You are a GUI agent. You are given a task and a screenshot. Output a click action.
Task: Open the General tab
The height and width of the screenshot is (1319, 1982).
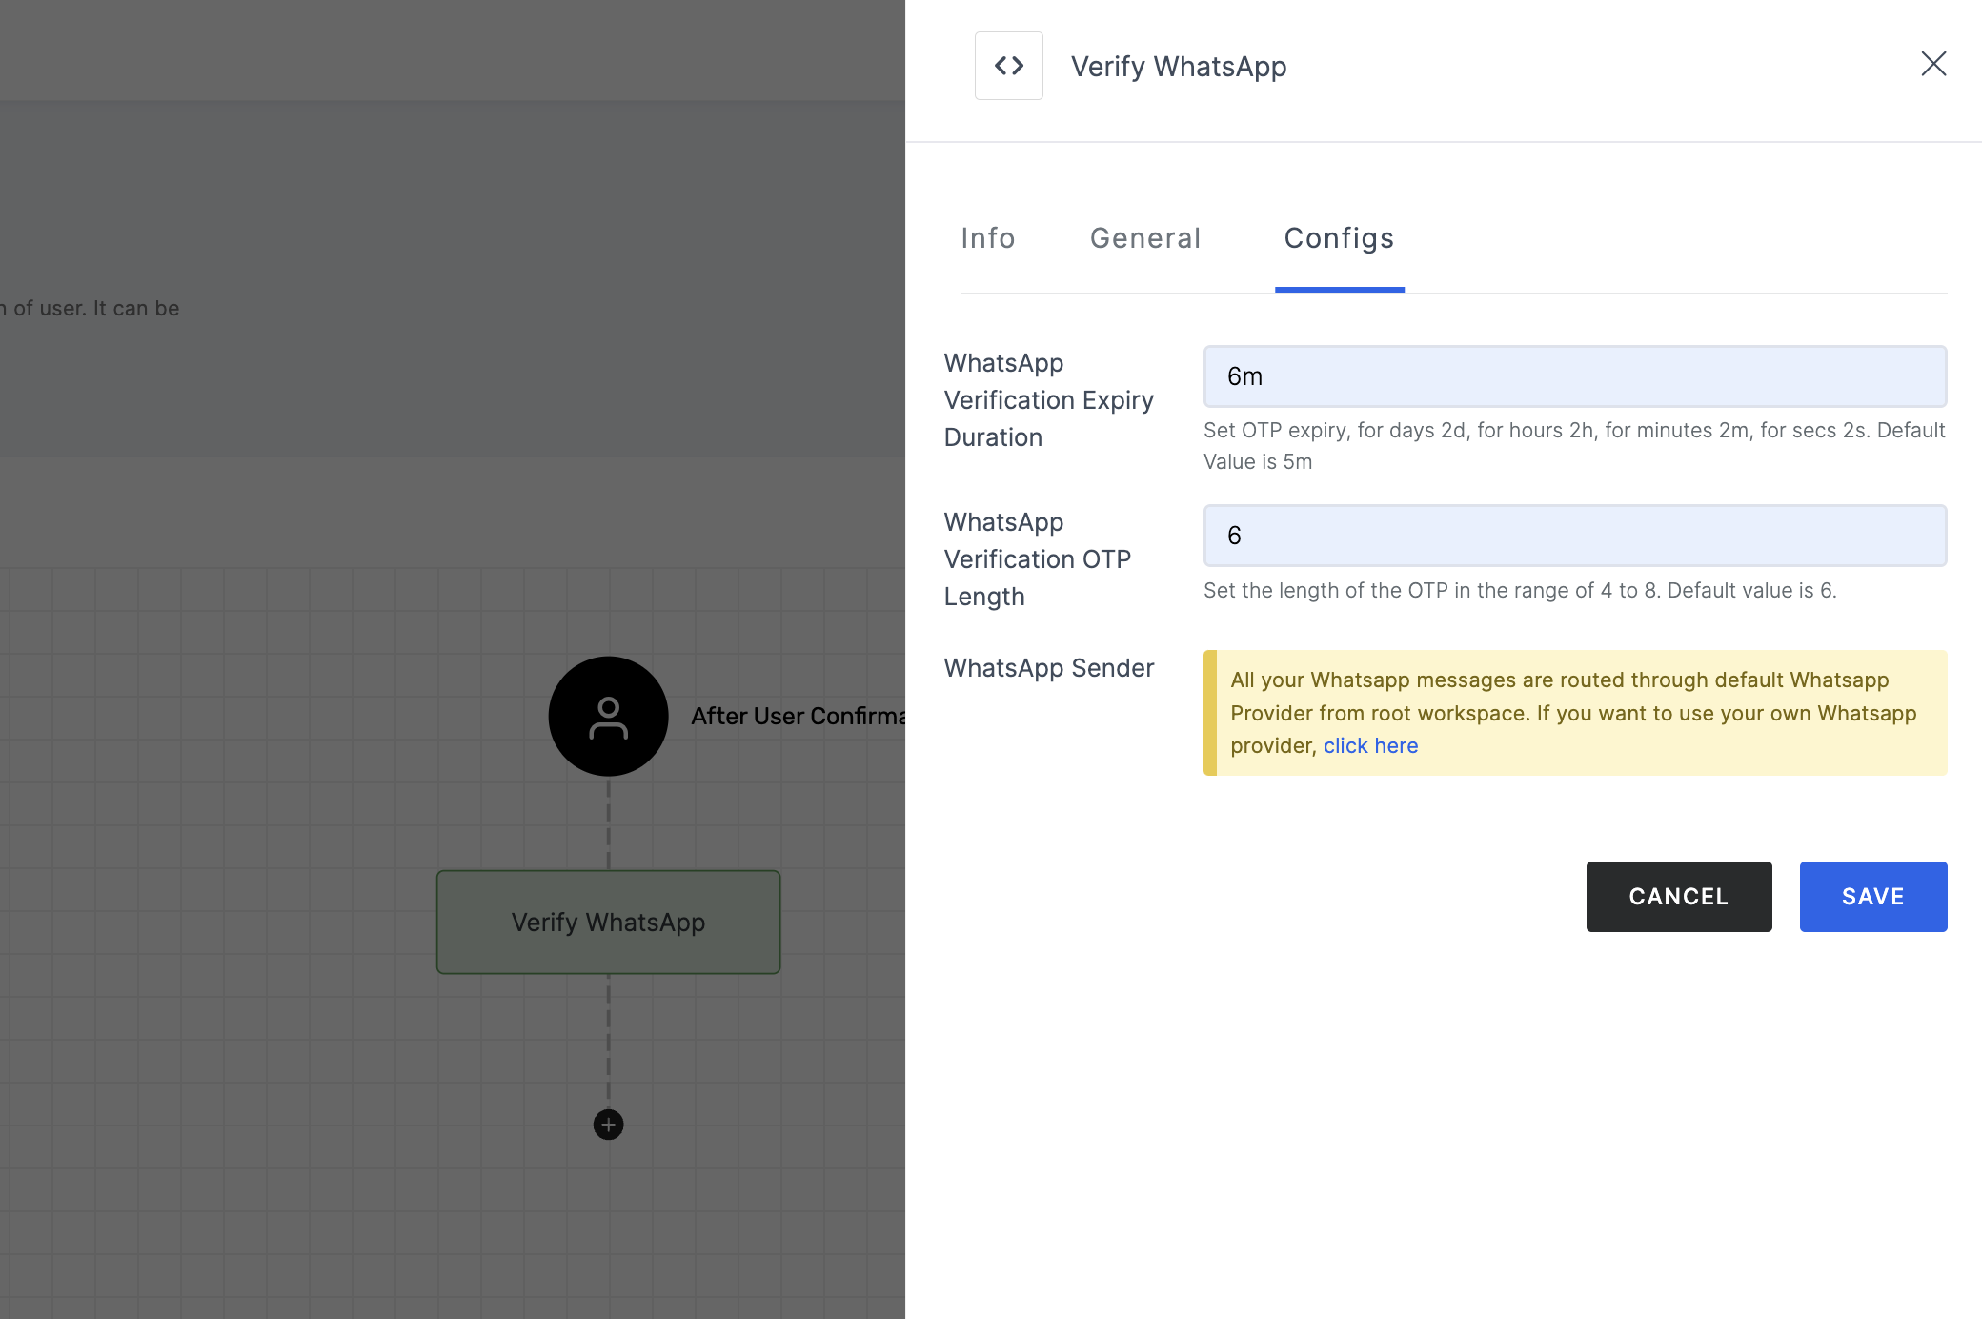coord(1145,238)
